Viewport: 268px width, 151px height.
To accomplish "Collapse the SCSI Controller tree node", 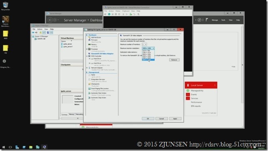I will coord(87,56).
